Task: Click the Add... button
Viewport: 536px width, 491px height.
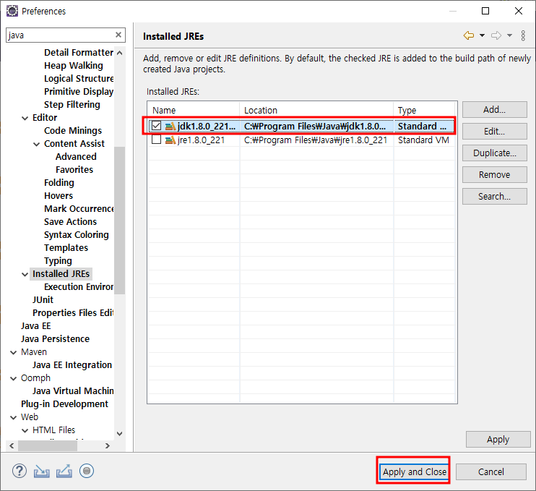Action: [494, 109]
